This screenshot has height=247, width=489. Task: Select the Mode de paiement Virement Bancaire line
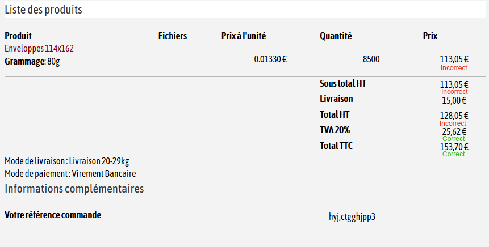(70, 173)
